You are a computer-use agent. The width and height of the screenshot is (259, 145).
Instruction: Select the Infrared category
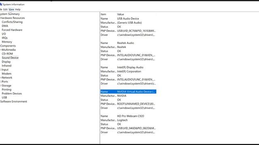click(x=6, y=66)
